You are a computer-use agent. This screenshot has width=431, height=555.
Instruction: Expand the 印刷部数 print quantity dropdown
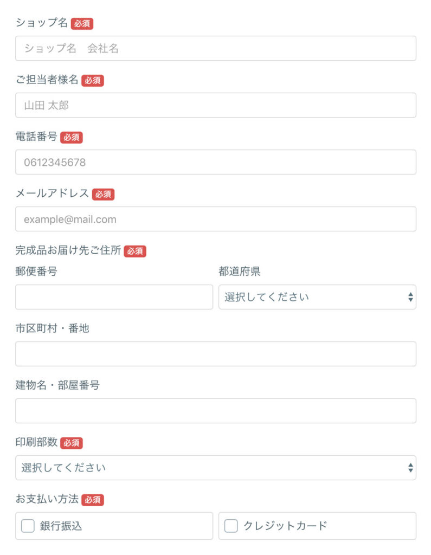point(215,468)
